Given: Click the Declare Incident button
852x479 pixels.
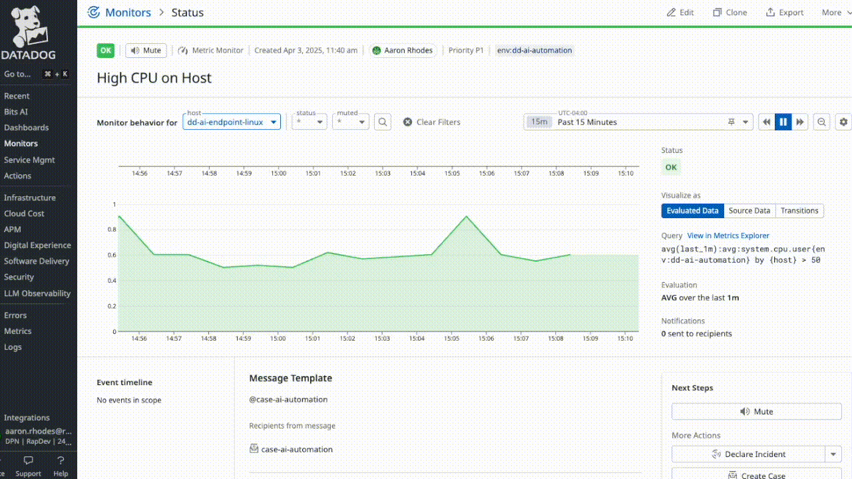Looking at the screenshot, I should (748, 454).
